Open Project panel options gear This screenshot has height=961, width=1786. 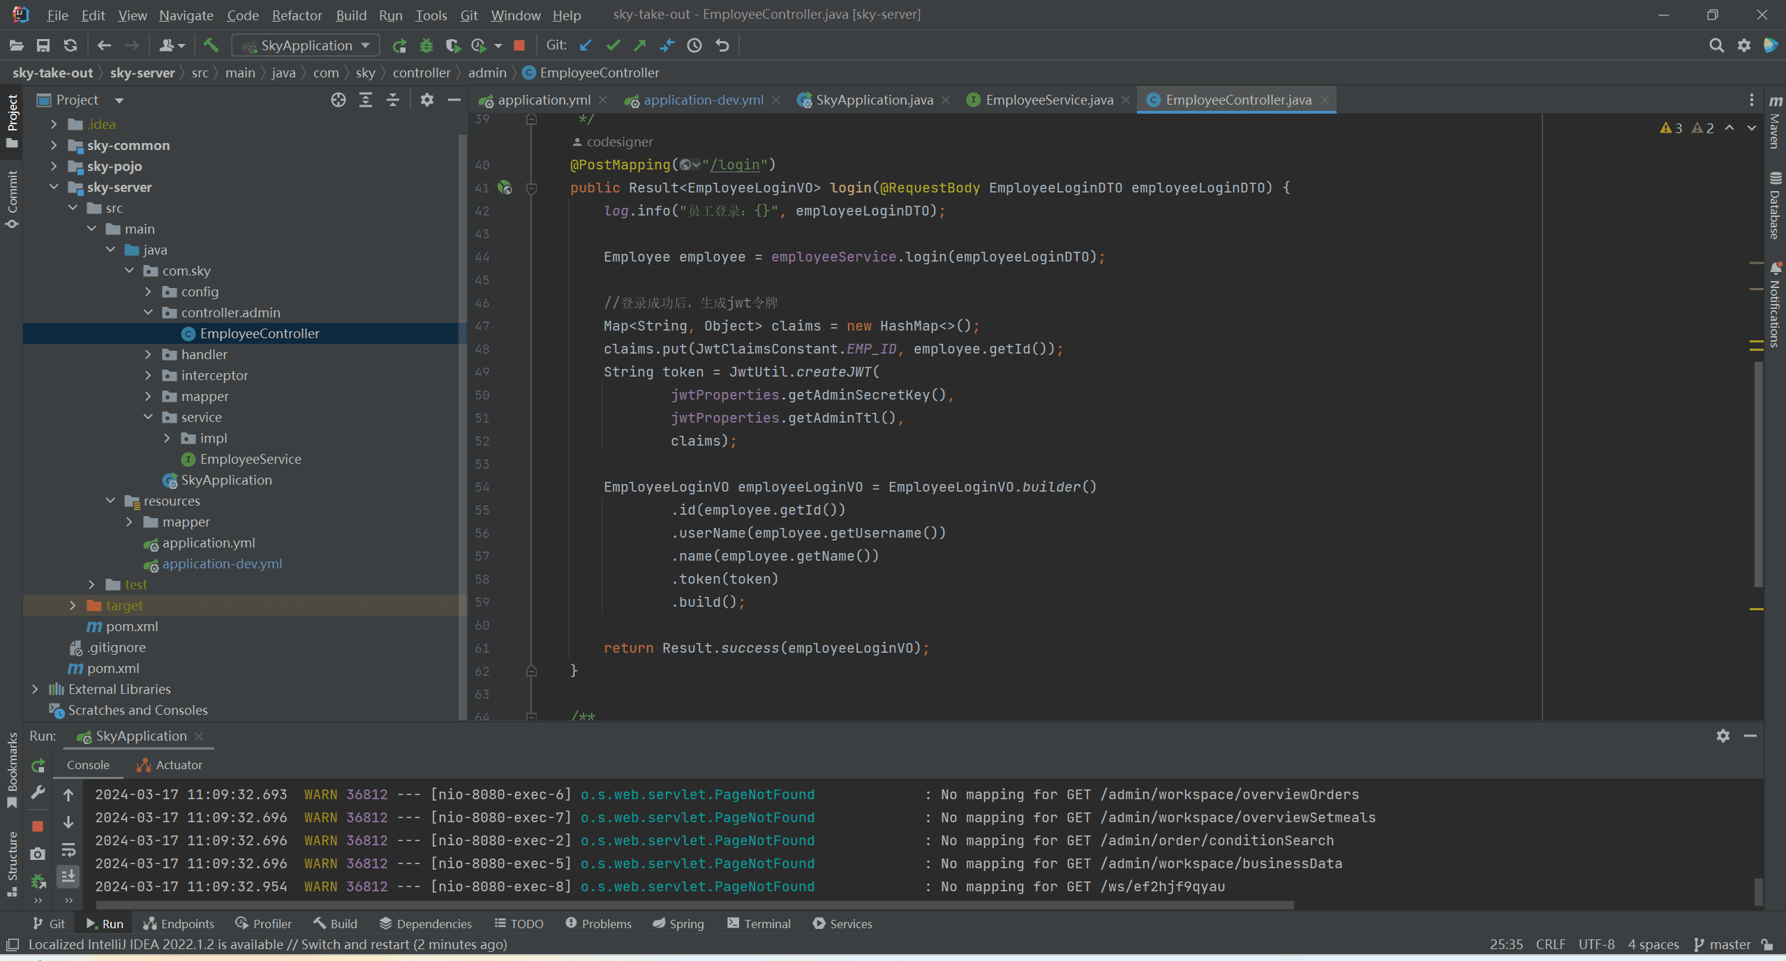click(x=426, y=100)
